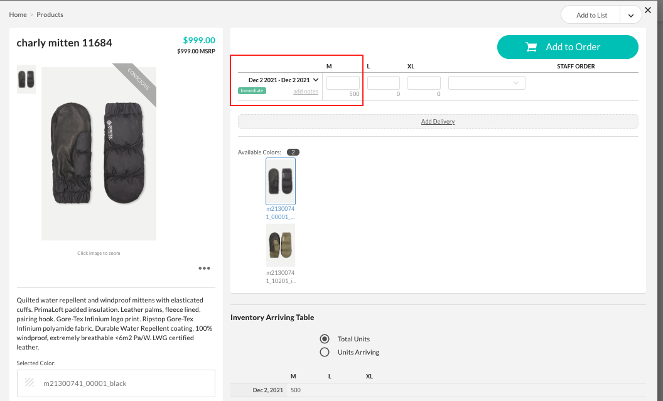663x401 pixels.
Task: Click the Add to List button
Action: 591,15
